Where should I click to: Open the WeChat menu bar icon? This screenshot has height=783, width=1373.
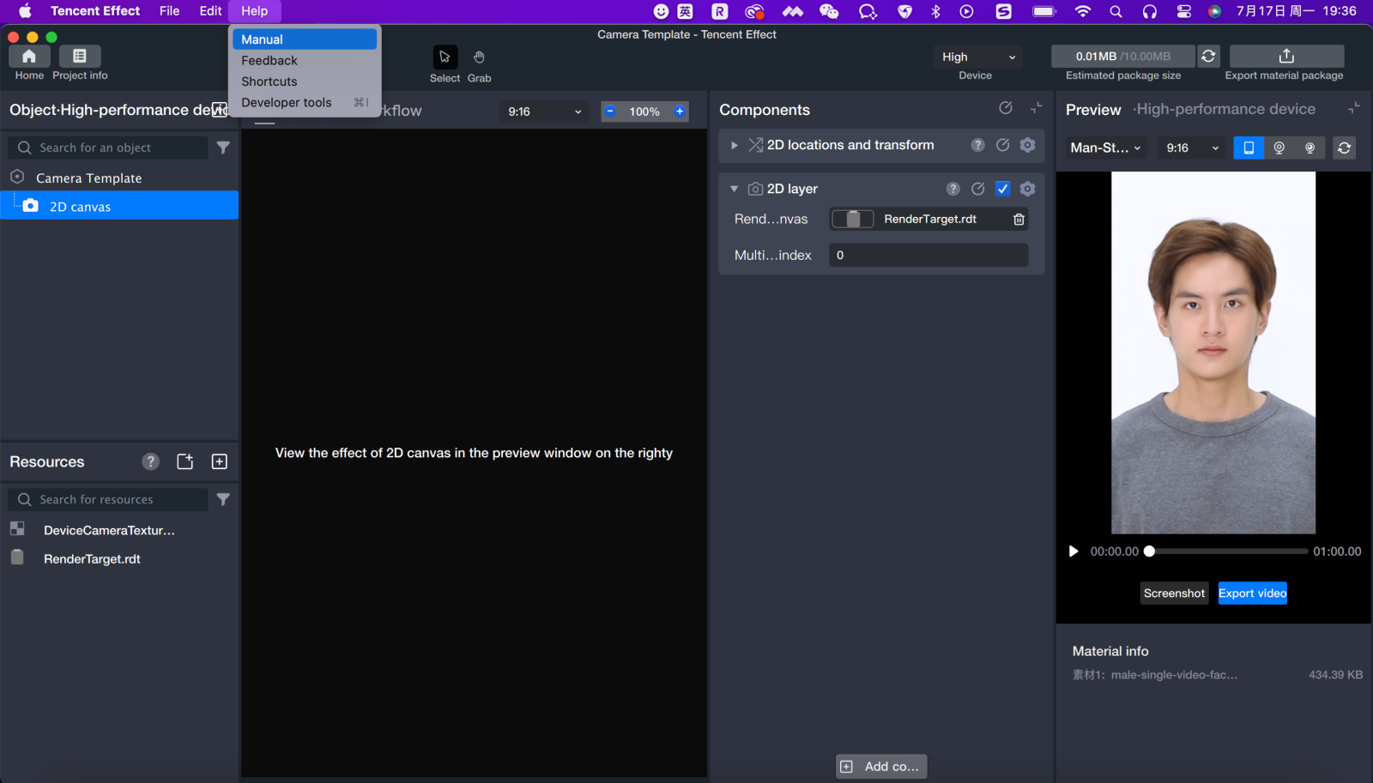pyautogui.click(x=829, y=11)
